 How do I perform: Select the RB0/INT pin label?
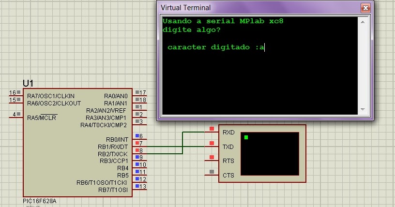(x=117, y=140)
